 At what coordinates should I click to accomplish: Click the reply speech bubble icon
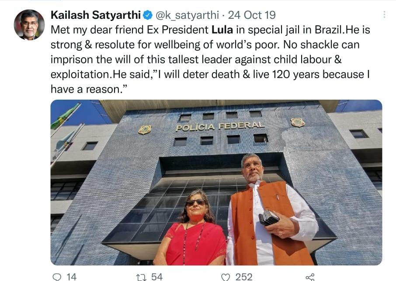click(x=56, y=277)
